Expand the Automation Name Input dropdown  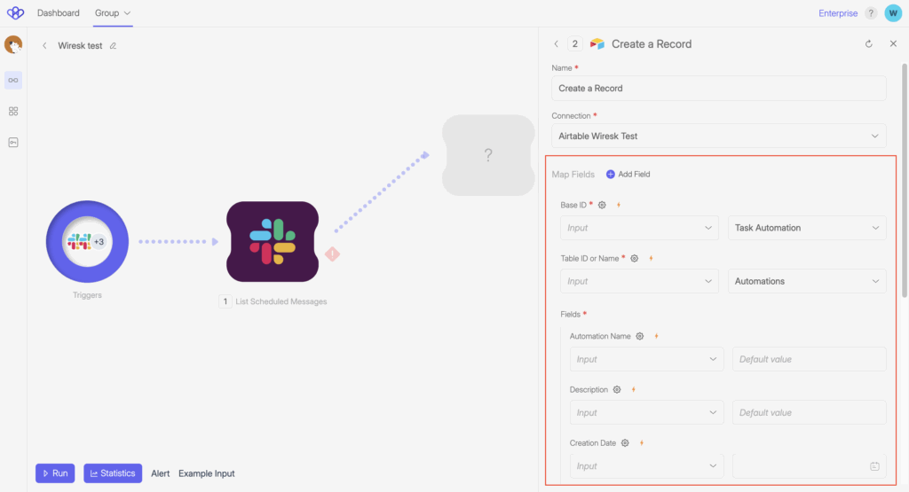pyautogui.click(x=647, y=359)
